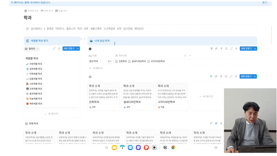This screenshot has width=277, height=156.
Task: Open the 새로 만들기 dropdown arrow above the table
Action: [255, 48]
